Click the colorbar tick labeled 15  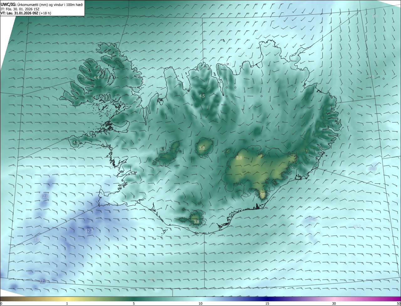pos(267,303)
